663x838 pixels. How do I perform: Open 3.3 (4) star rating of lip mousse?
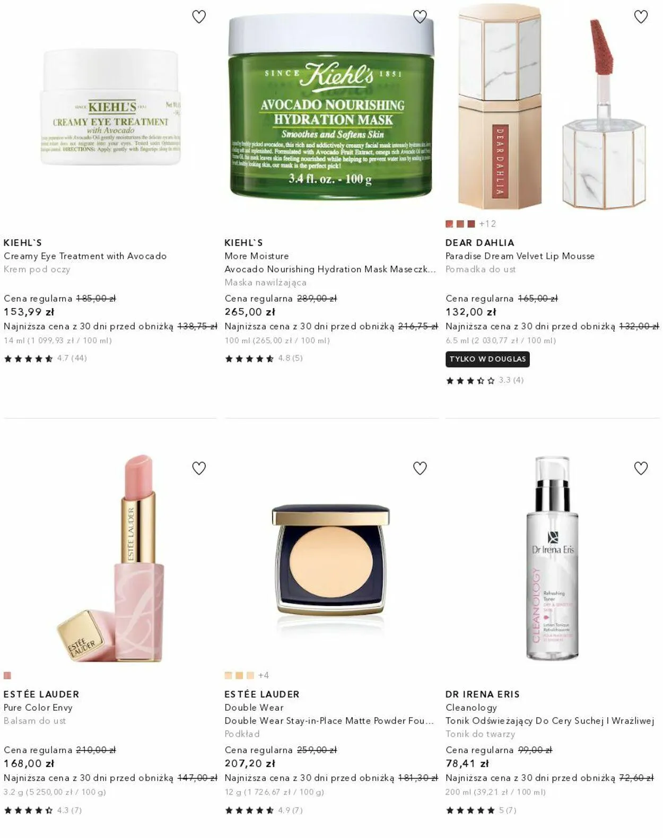point(485,380)
